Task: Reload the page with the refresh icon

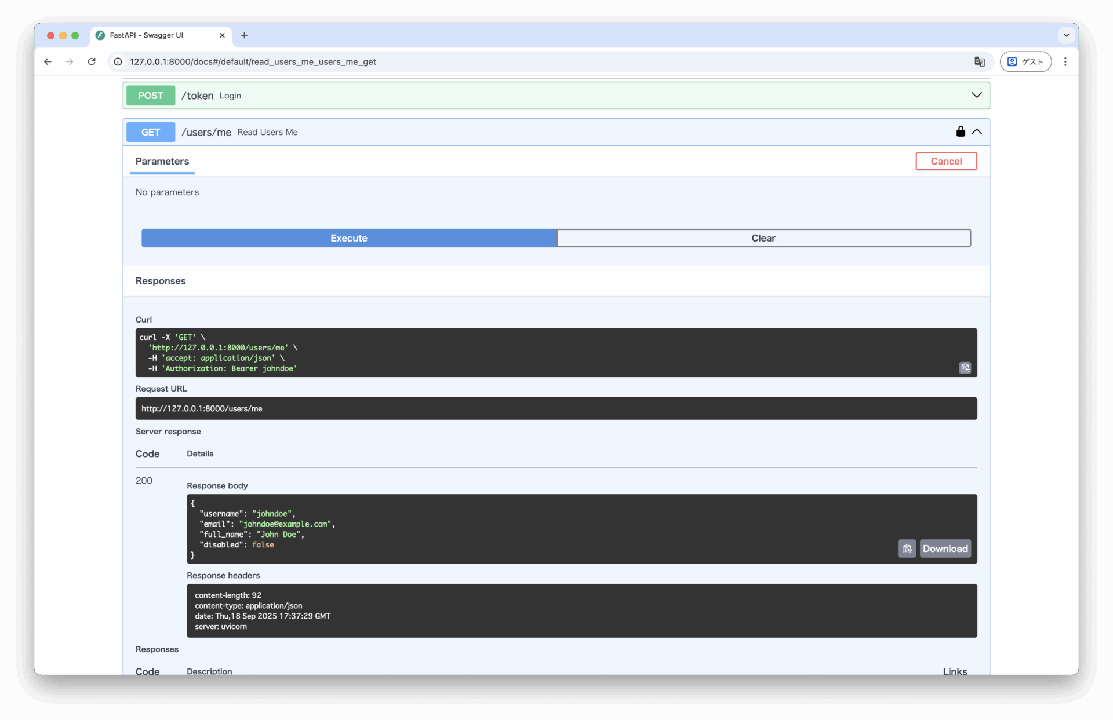Action: pos(92,61)
